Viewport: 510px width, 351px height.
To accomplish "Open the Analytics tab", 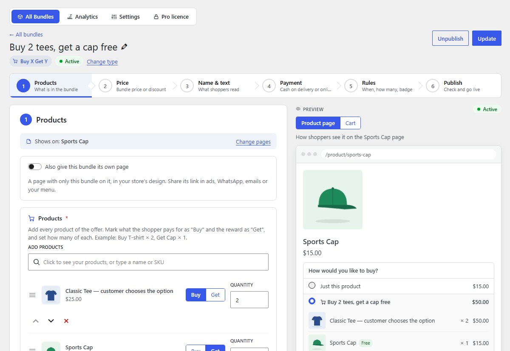I will pos(82,17).
